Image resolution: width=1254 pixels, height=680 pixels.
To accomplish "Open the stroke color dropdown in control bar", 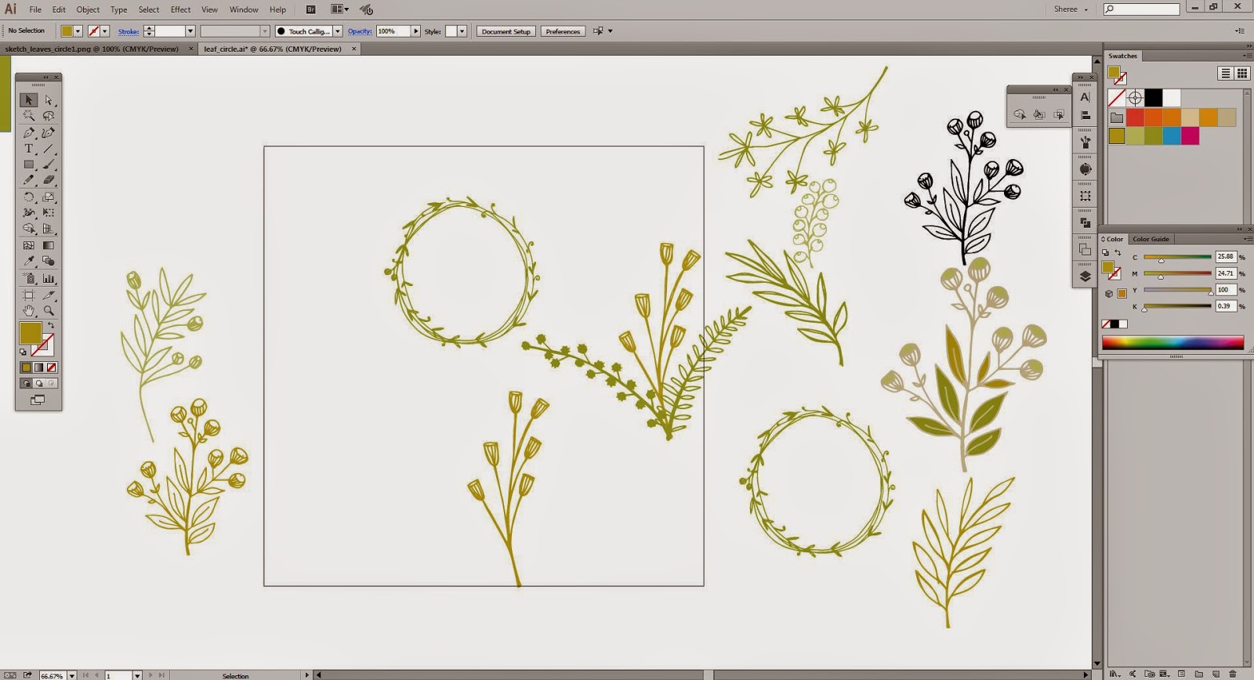I will [104, 31].
